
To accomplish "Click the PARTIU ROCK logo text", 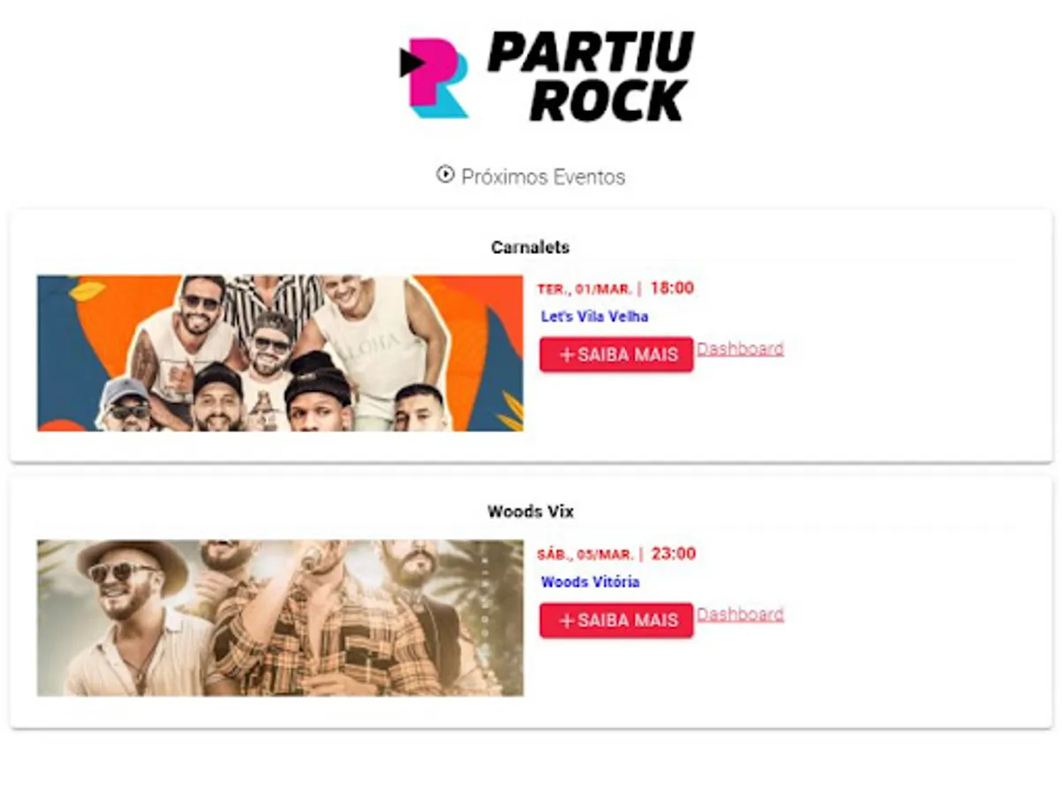I will (591, 77).
